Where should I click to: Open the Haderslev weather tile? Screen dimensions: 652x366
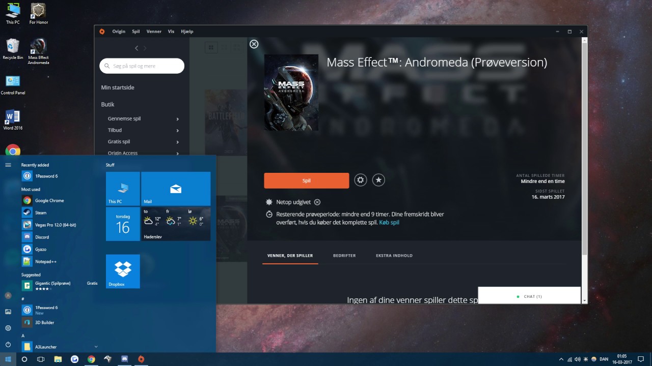[176, 224]
